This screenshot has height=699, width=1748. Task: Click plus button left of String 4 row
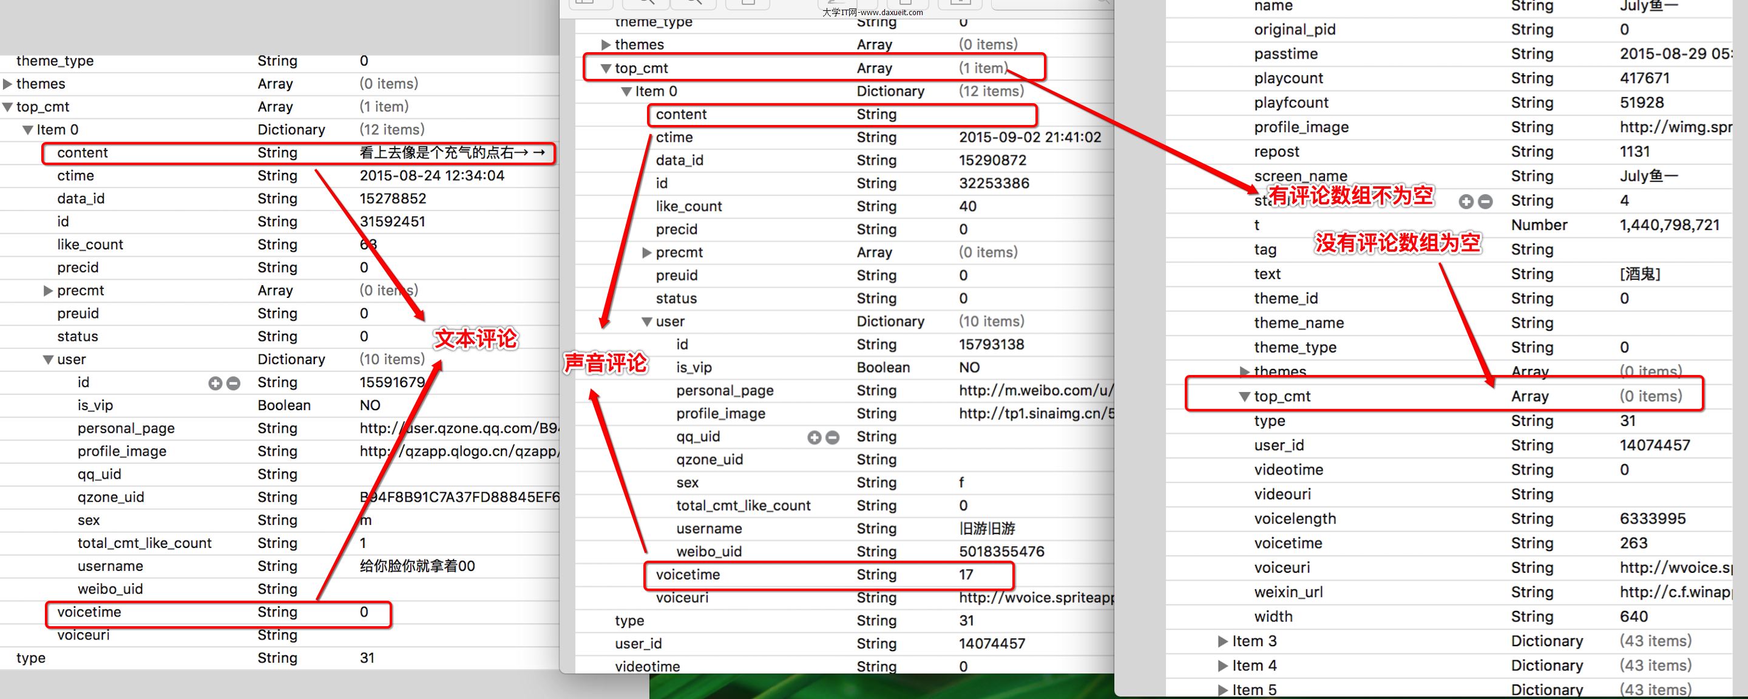click(1466, 201)
